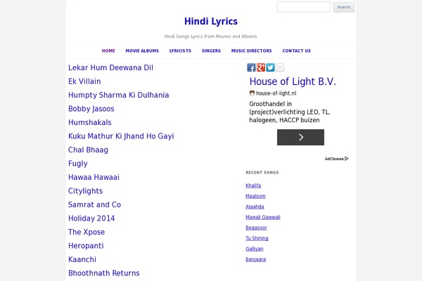This screenshot has width=422, height=281.
Task: Open the Lyricists menu item
Action: (x=180, y=51)
